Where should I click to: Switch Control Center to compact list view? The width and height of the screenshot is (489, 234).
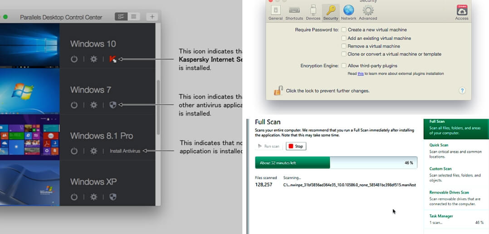[x=134, y=17]
